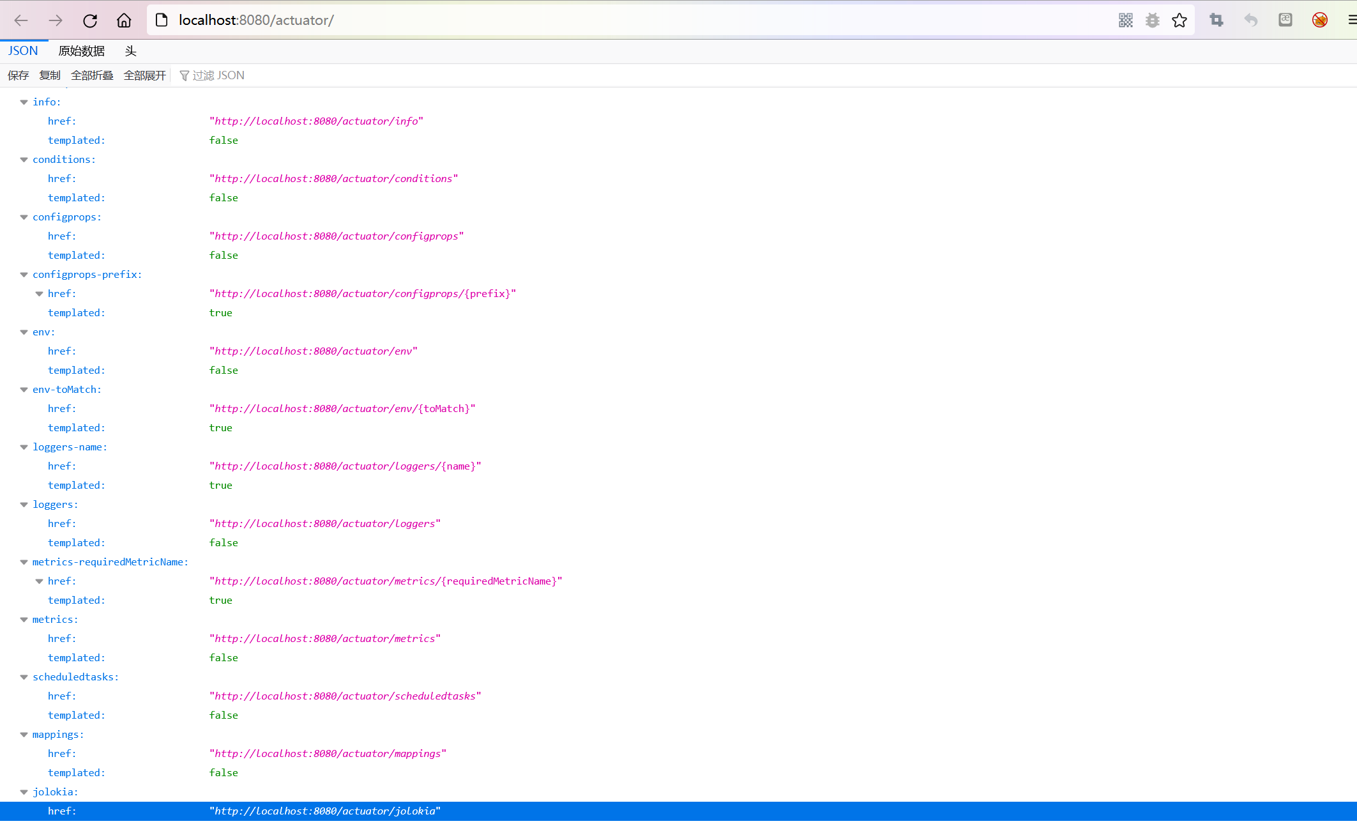Collapse the scheduledtasks node
The width and height of the screenshot is (1357, 826).
(24, 677)
